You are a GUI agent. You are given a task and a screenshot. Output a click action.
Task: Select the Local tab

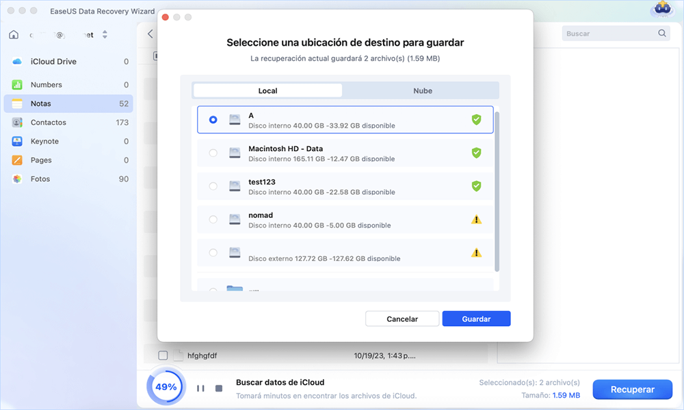(x=267, y=91)
